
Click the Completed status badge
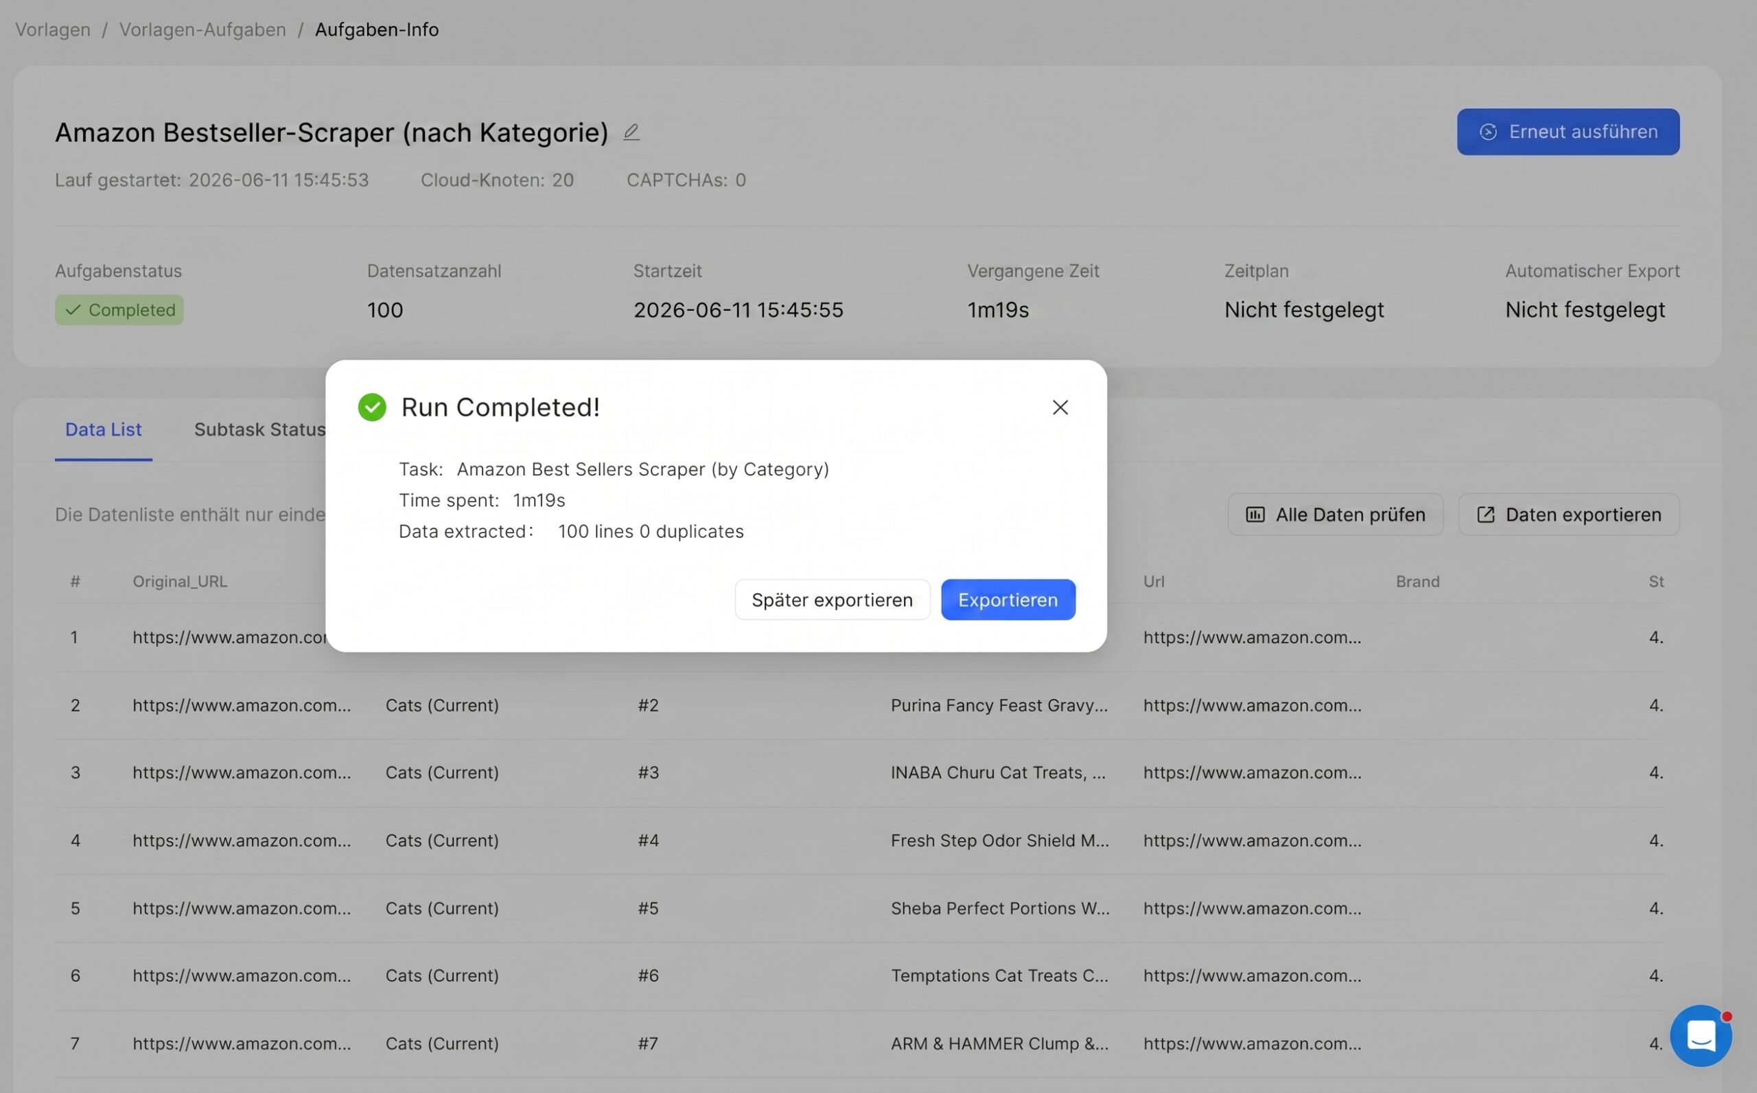click(119, 310)
